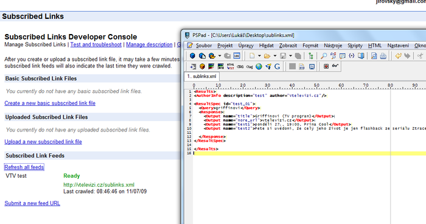
Task: Click the Last crawled timestamp text
Action: 105,191
